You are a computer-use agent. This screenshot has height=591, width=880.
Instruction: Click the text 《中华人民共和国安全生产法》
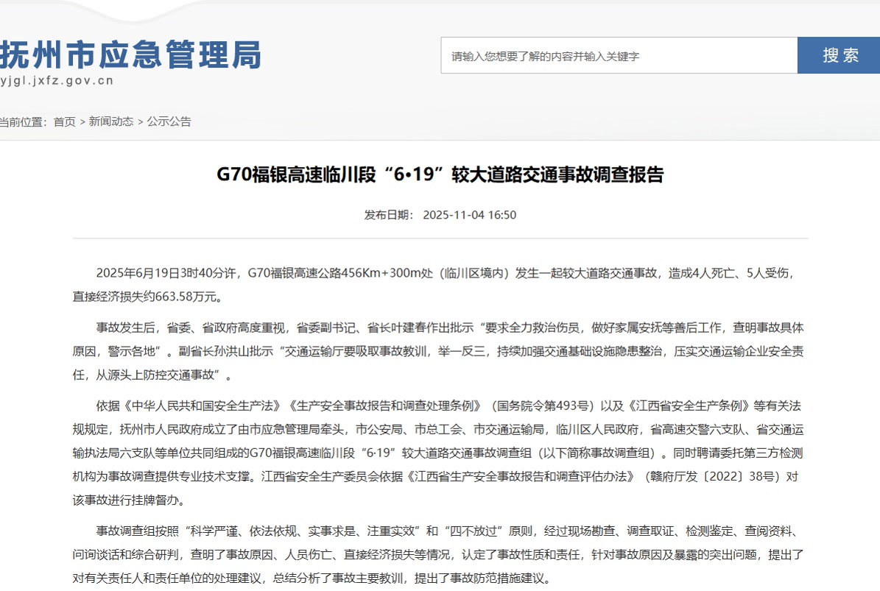[204, 406]
